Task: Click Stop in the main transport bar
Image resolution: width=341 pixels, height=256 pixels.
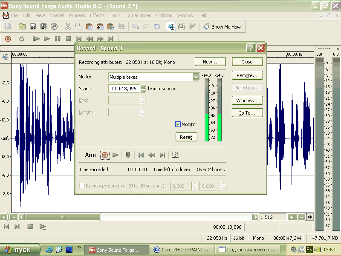Action: pyautogui.click(x=68, y=39)
